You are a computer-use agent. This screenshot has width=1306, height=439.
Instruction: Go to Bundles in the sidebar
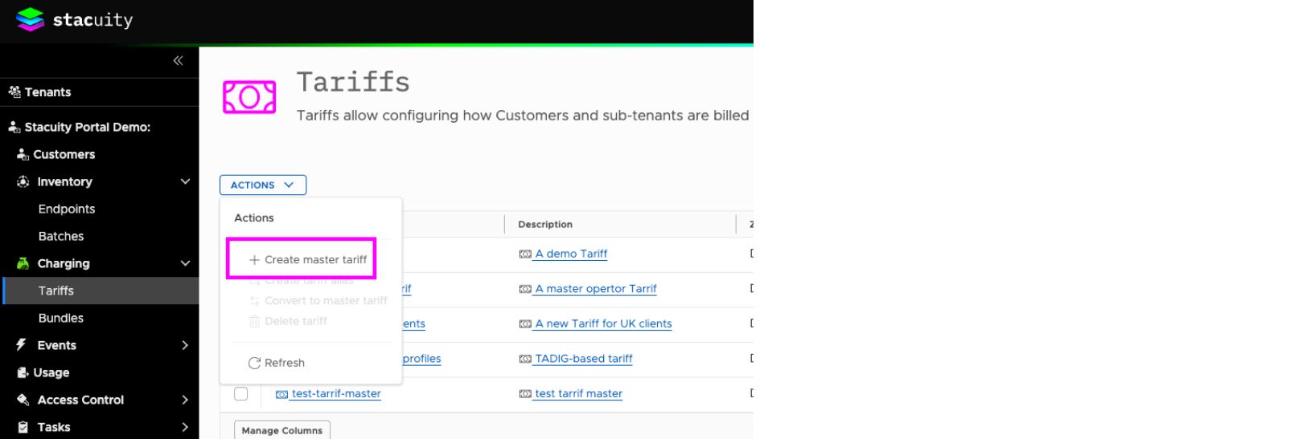61,318
